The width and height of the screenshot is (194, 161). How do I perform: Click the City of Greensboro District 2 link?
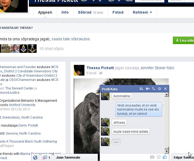click(37, 76)
